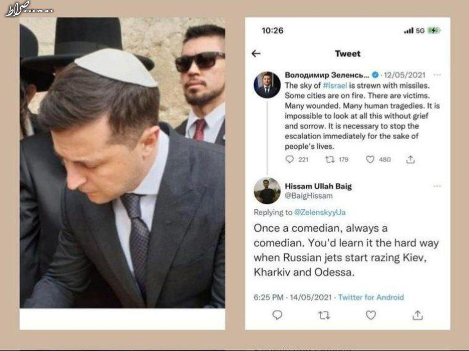The image size is (469, 351).
Task: Click Hissam Ullah Baig's avatar picture
Action: point(267,191)
